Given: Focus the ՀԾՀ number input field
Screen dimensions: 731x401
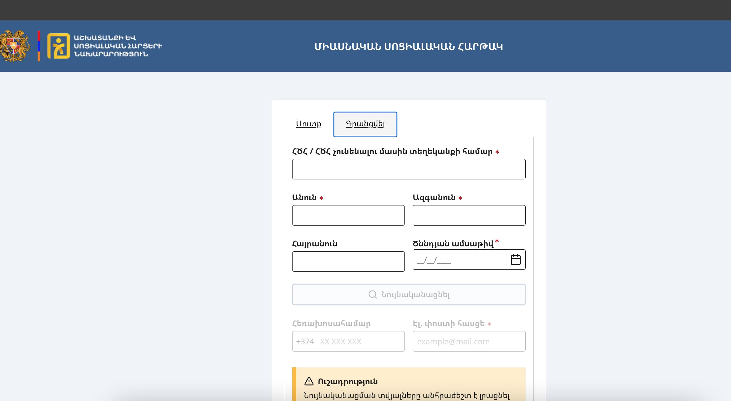Looking at the screenshot, I should pos(409,169).
